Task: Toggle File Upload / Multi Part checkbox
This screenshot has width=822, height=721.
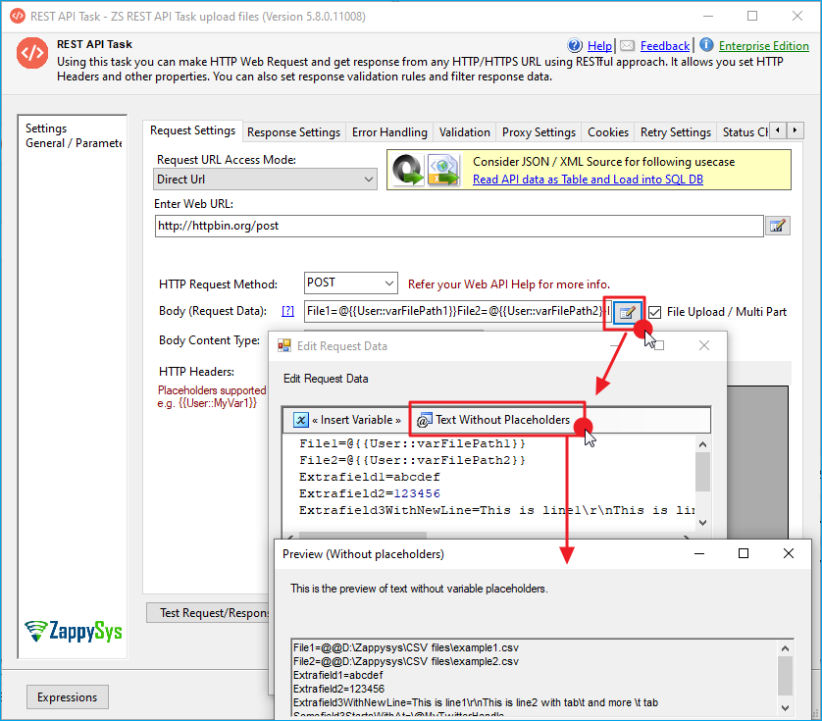Action: pos(655,312)
